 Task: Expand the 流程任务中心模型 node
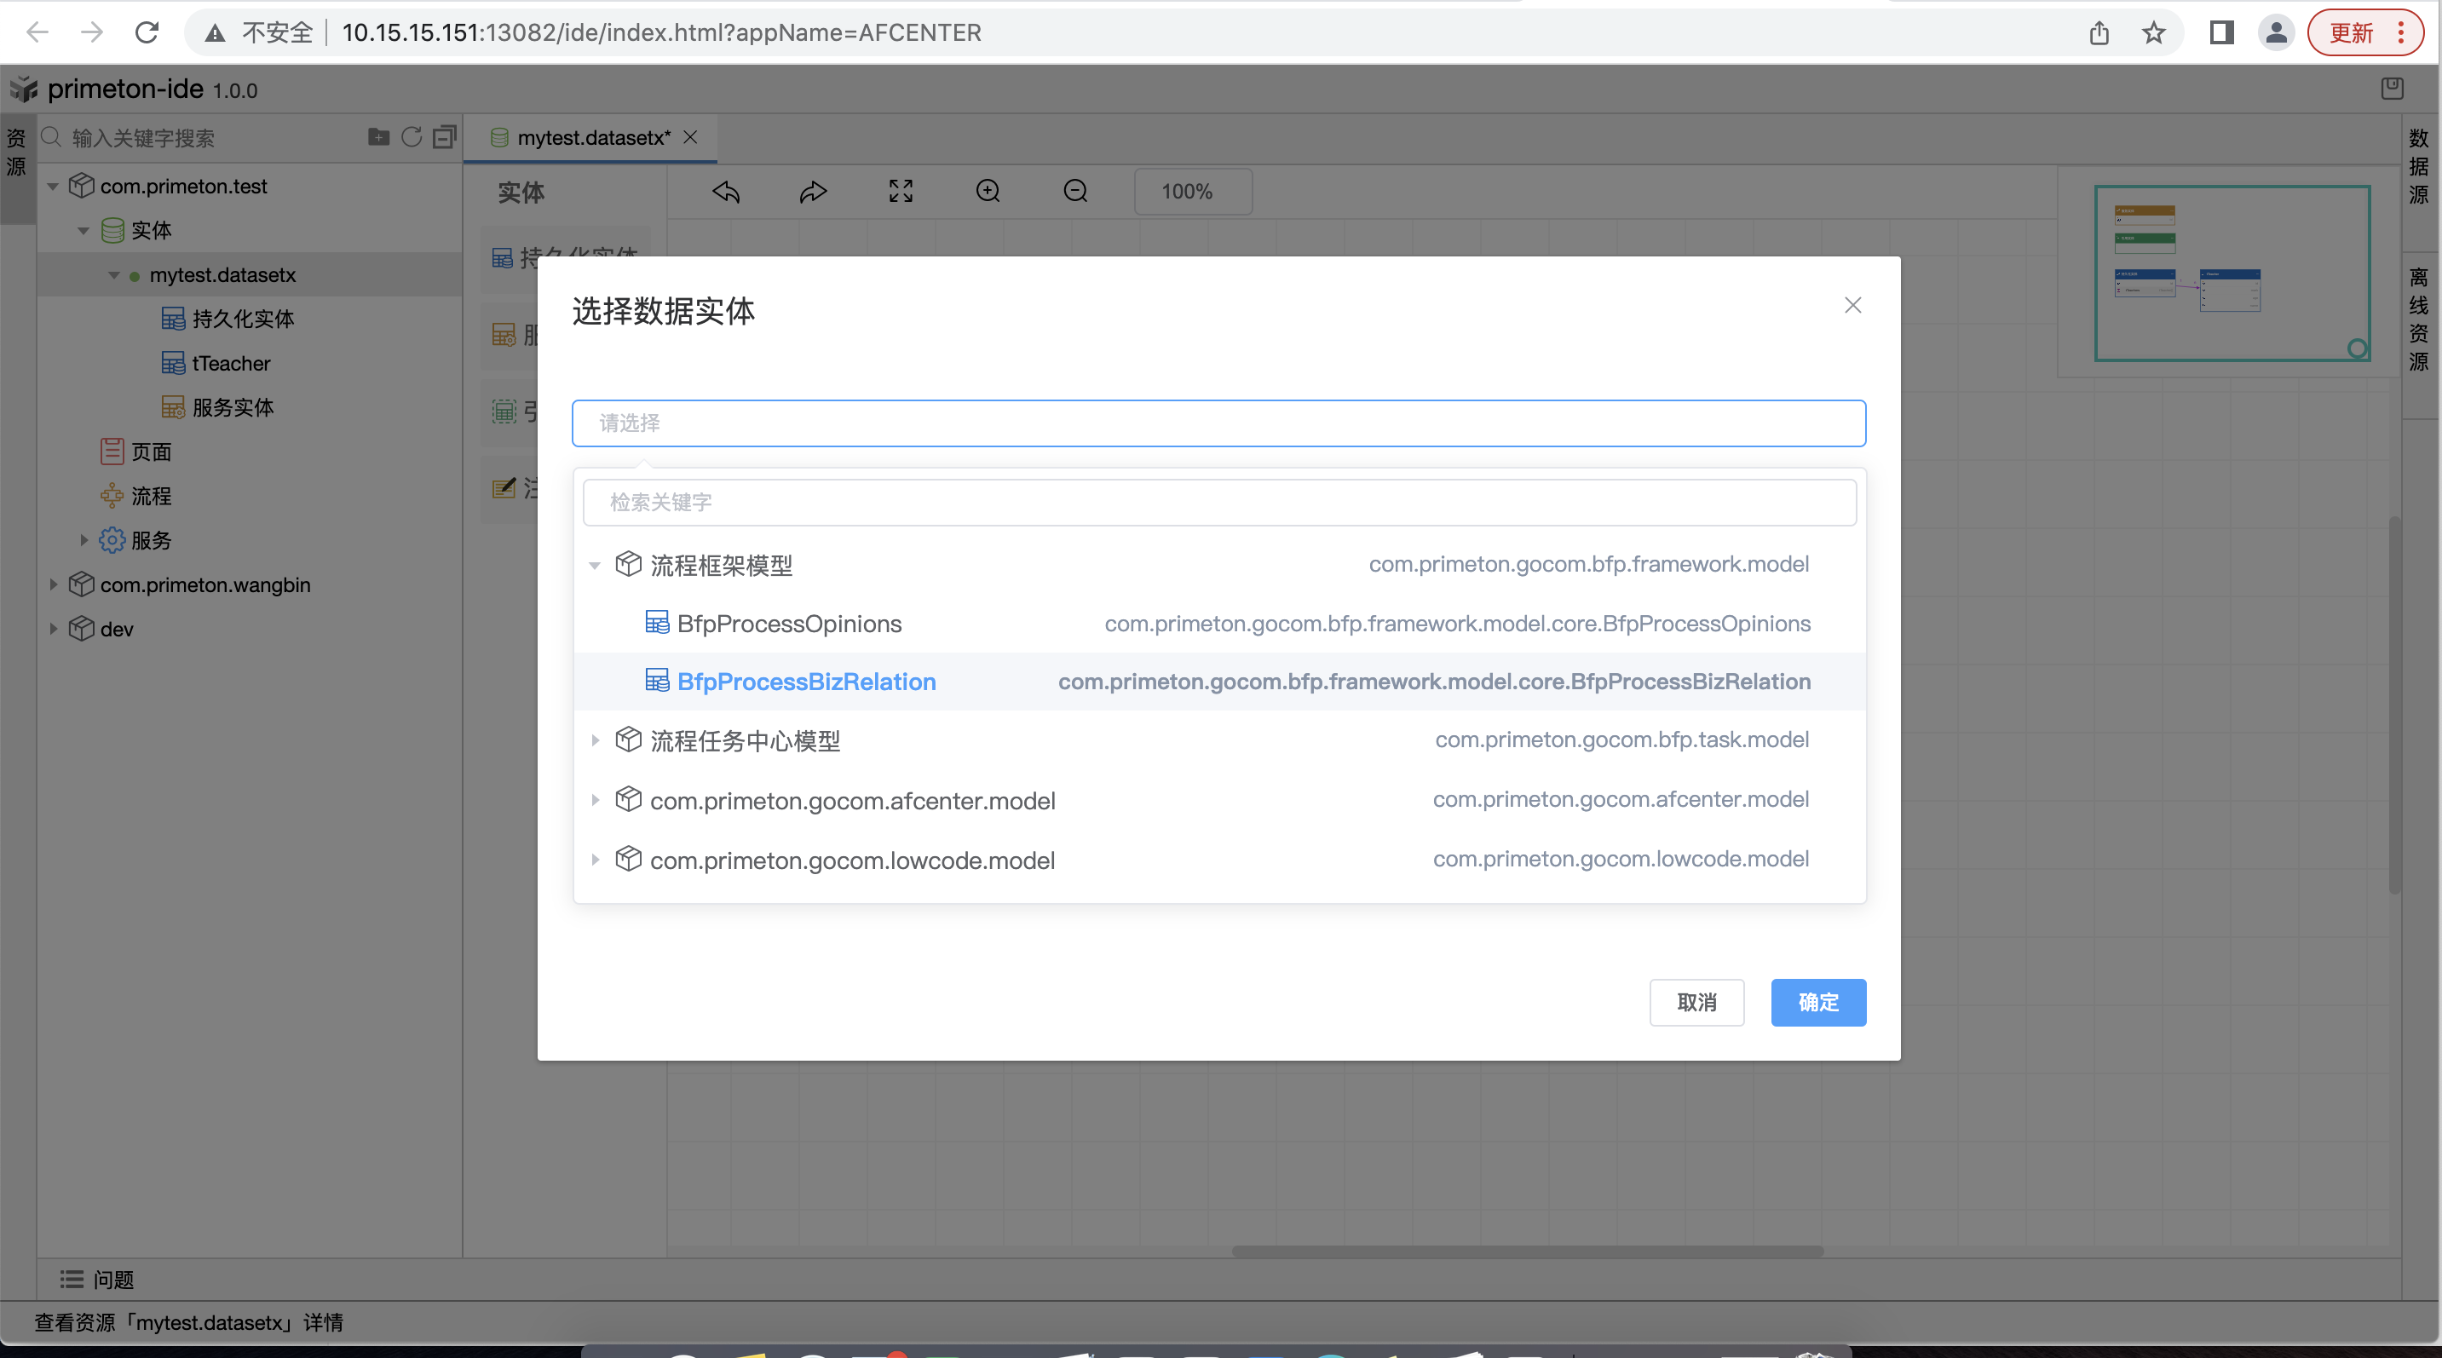click(x=595, y=740)
